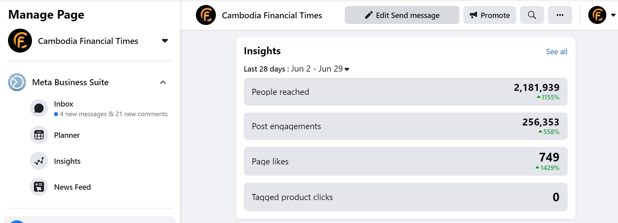This screenshot has width=618, height=223.
Task: Click the News Feed icon
Action: (39, 187)
